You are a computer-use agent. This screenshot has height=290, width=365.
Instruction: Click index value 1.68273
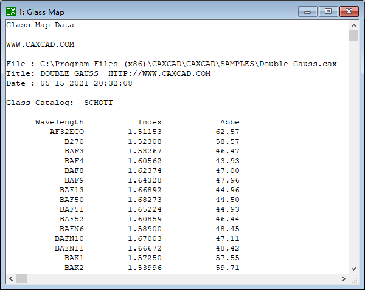[145, 200]
